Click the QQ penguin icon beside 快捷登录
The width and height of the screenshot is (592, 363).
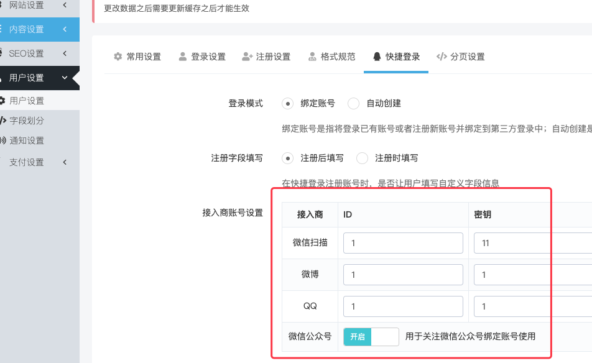tap(377, 57)
